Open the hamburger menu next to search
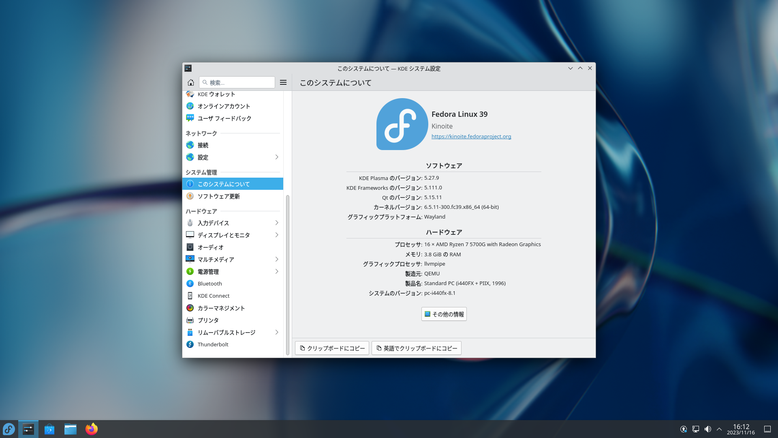The image size is (778, 438). click(283, 82)
